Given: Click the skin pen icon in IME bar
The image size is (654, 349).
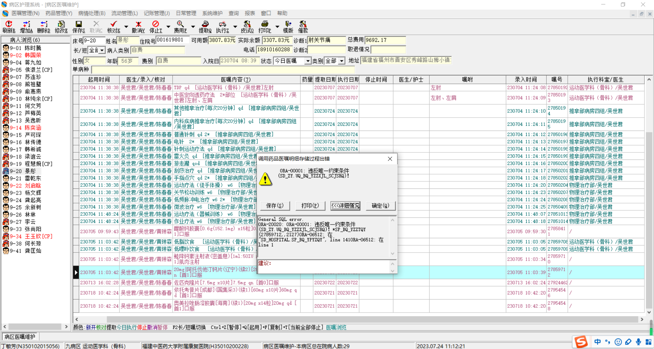Looking at the screenshot, I should (x=628, y=342).
